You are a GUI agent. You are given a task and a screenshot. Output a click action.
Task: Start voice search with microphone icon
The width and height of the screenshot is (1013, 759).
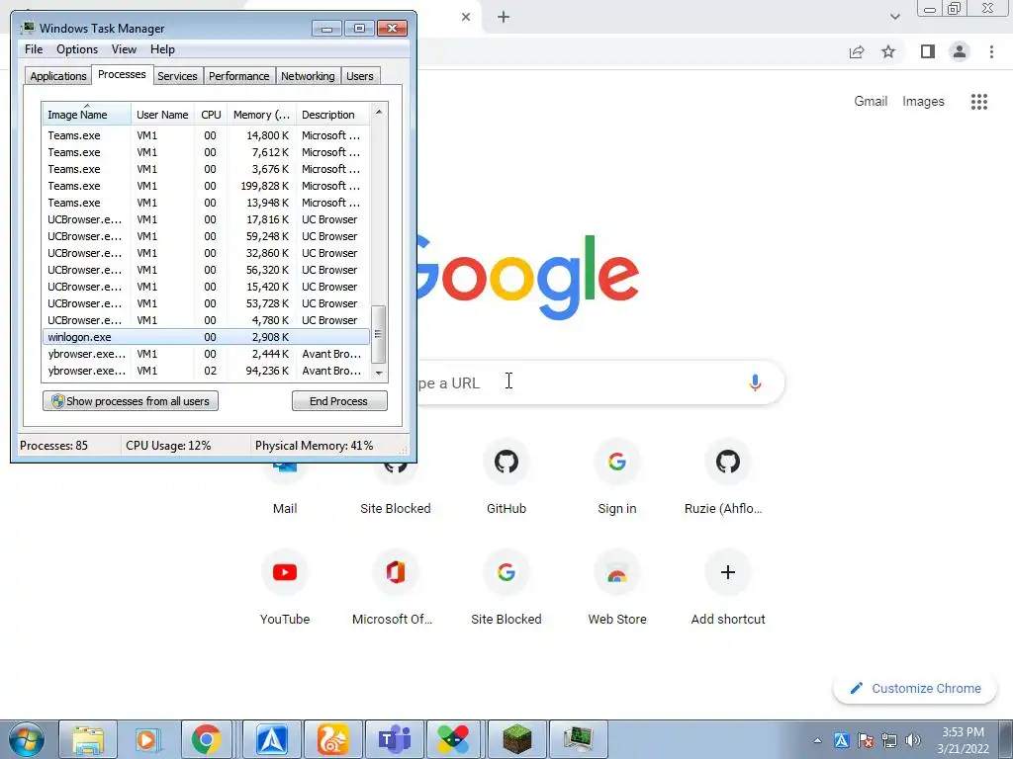(755, 382)
